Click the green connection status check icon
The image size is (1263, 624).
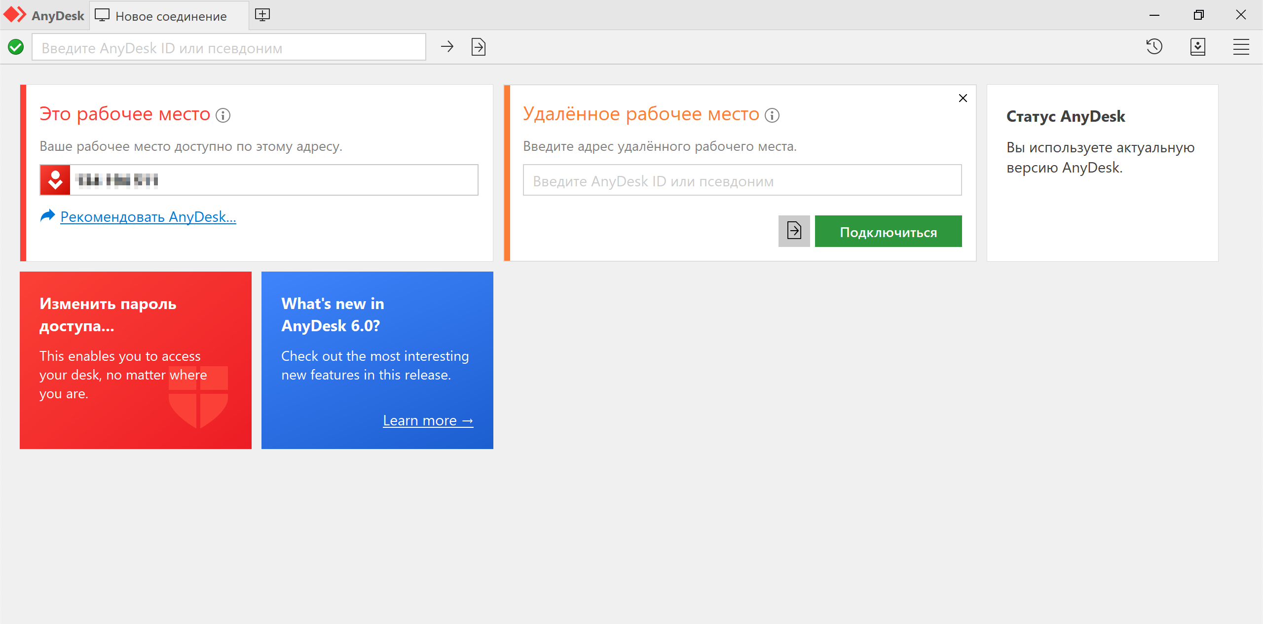click(x=16, y=47)
